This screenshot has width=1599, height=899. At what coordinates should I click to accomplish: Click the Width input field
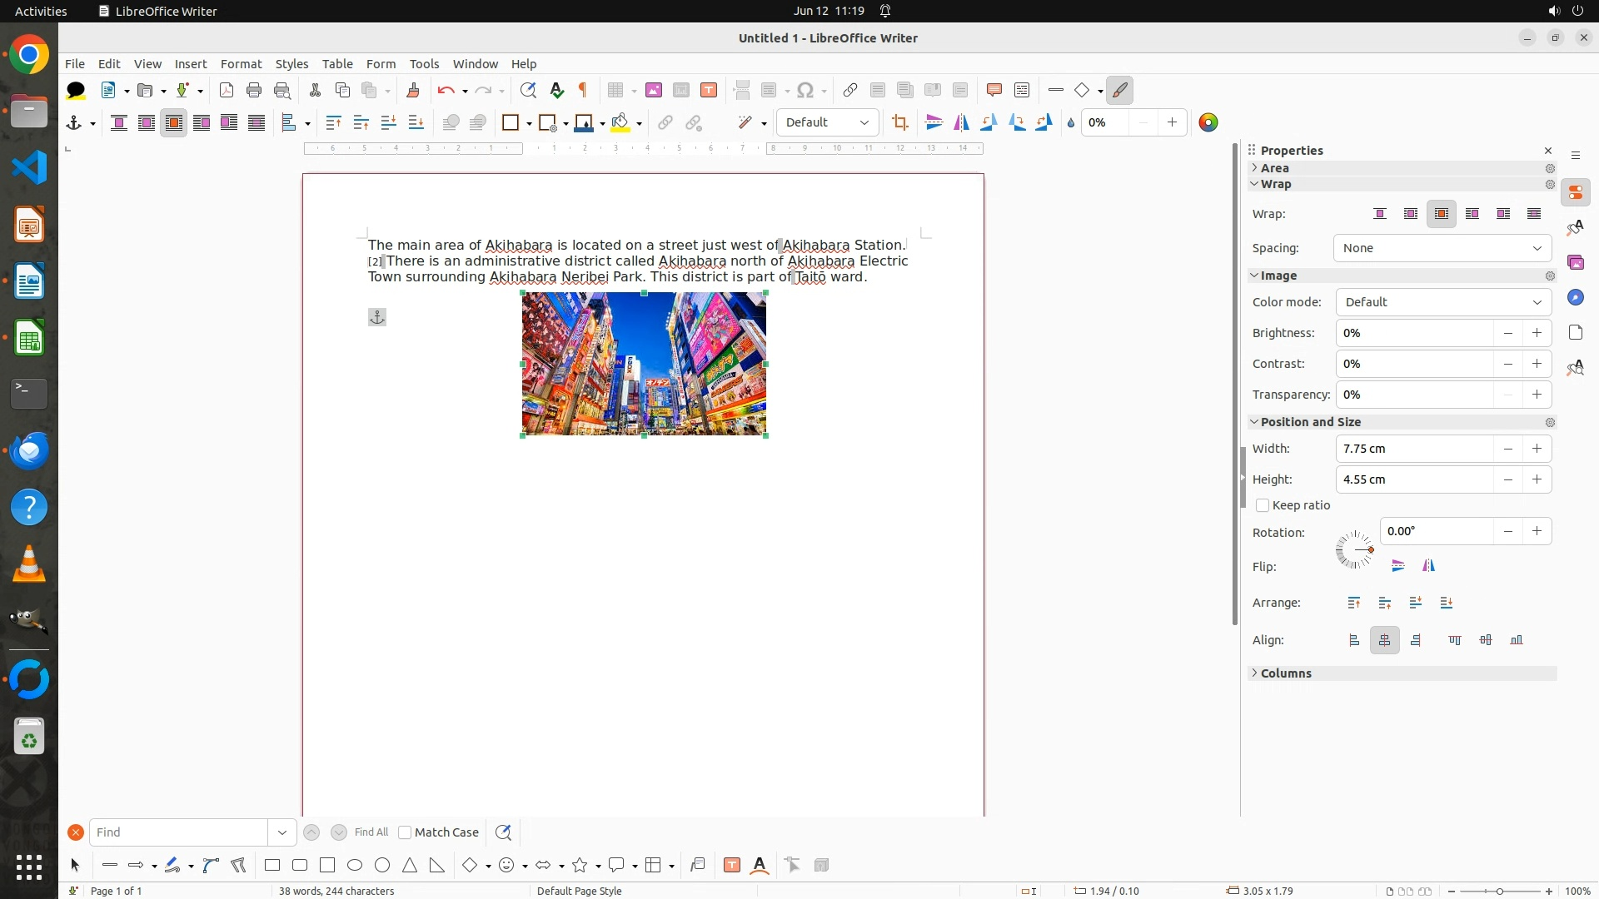pos(1413,449)
